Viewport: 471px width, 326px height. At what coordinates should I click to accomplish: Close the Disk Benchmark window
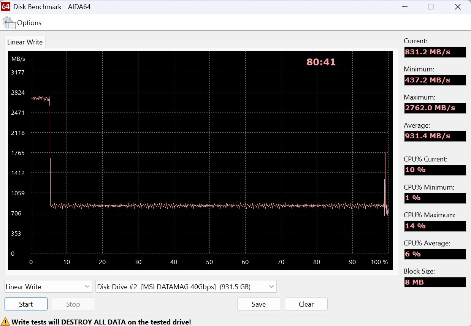458,7
